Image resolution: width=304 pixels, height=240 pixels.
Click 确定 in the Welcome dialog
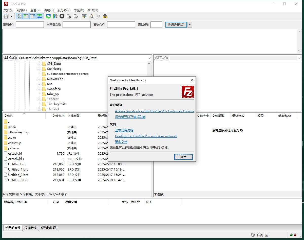pyautogui.click(x=183, y=157)
